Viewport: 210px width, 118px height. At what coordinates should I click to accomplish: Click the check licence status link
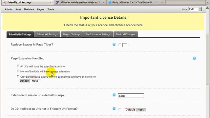pyautogui.click(x=103, y=25)
